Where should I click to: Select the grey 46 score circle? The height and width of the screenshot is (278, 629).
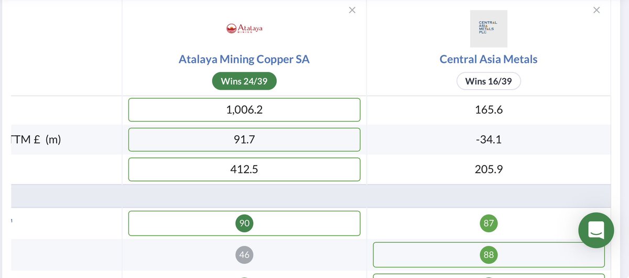tap(244, 255)
